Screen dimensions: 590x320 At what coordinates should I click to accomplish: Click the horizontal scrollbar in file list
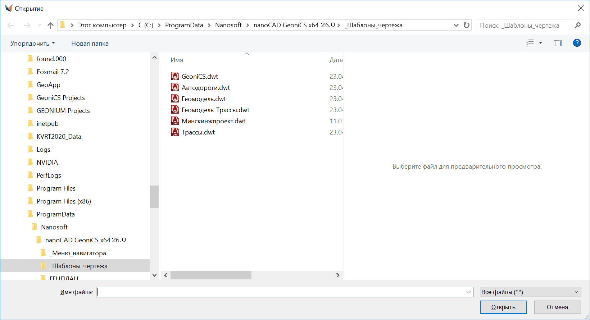[211, 275]
